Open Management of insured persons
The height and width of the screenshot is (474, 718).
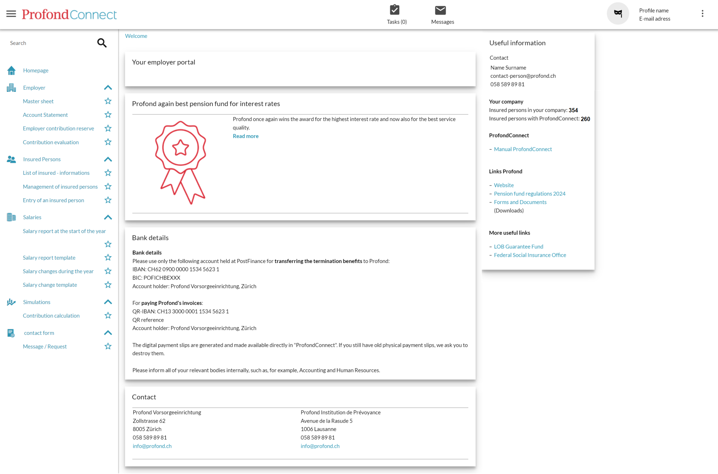(x=60, y=187)
